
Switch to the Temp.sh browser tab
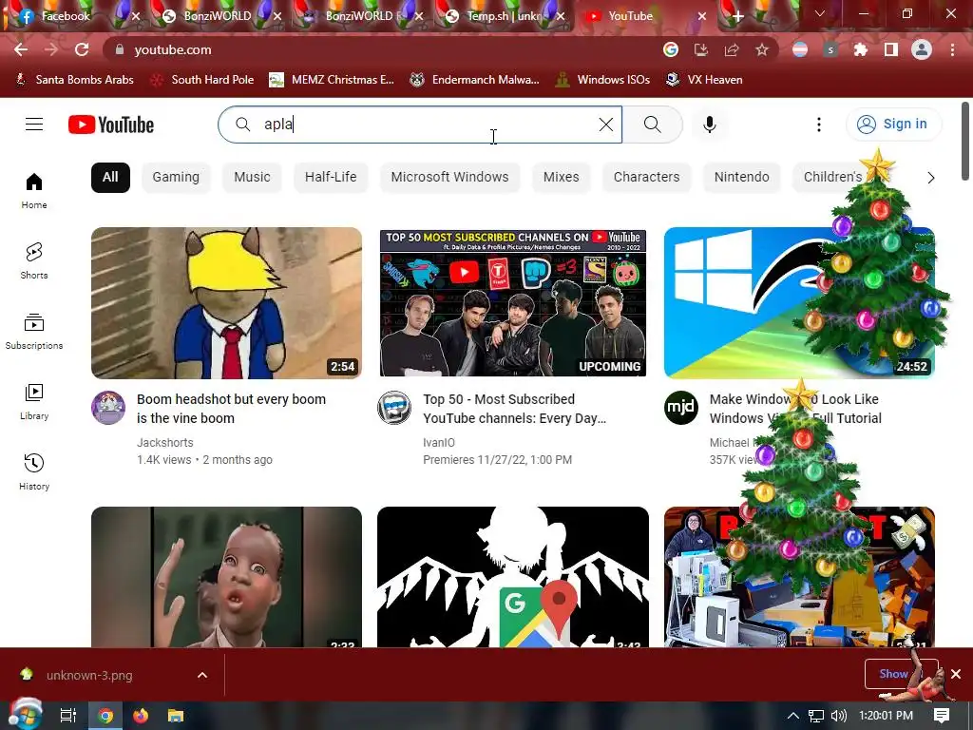[x=503, y=16]
